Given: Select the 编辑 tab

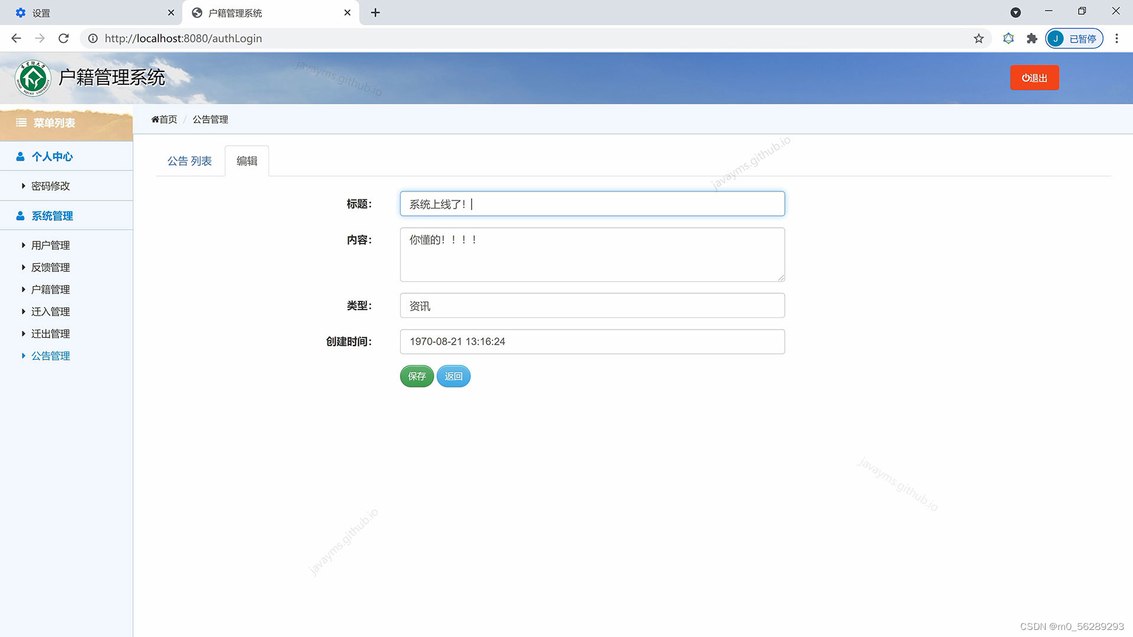Looking at the screenshot, I should pos(247,161).
